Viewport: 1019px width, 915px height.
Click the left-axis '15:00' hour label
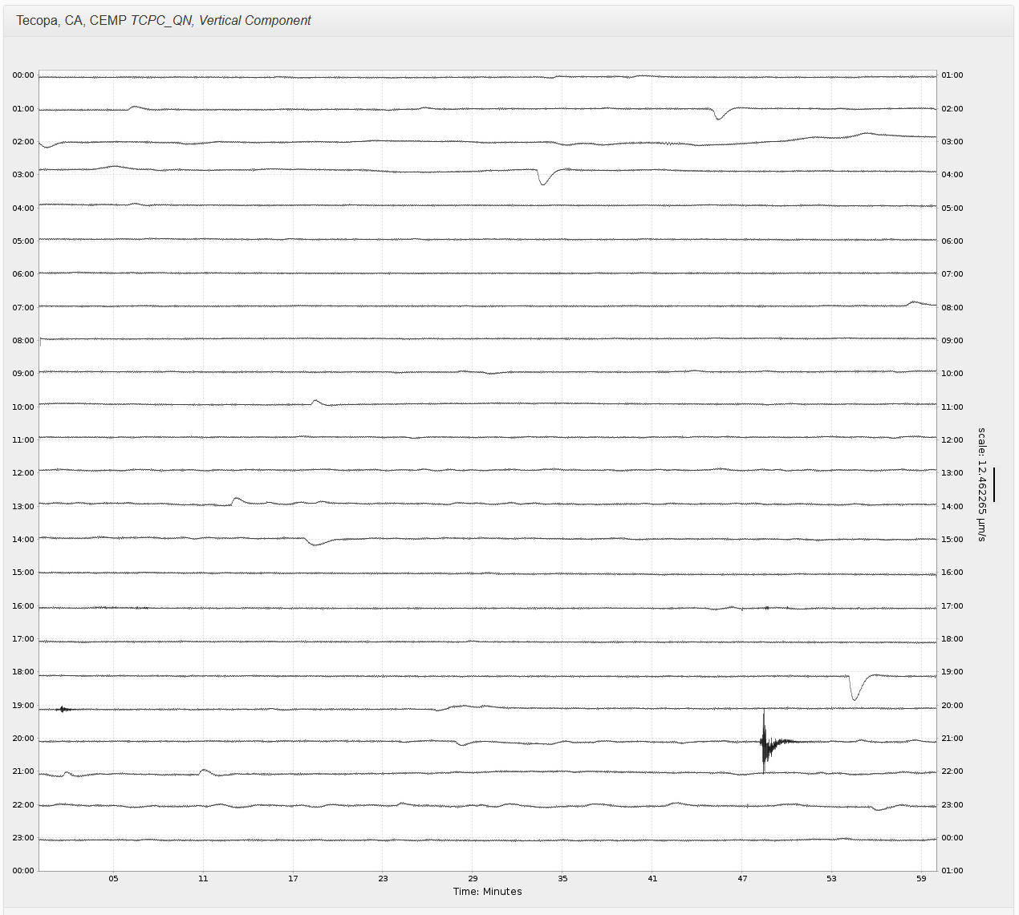pyautogui.click(x=23, y=573)
